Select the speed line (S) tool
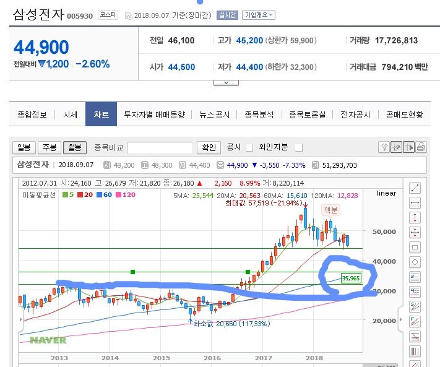Viewport: 440px width, 367px height. [x=415, y=307]
